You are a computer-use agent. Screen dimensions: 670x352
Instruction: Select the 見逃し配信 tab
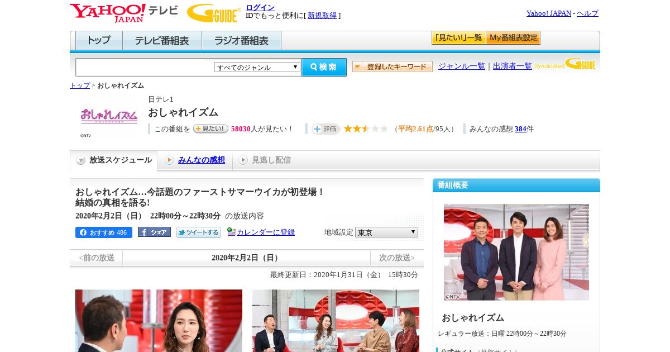click(x=265, y=160)
